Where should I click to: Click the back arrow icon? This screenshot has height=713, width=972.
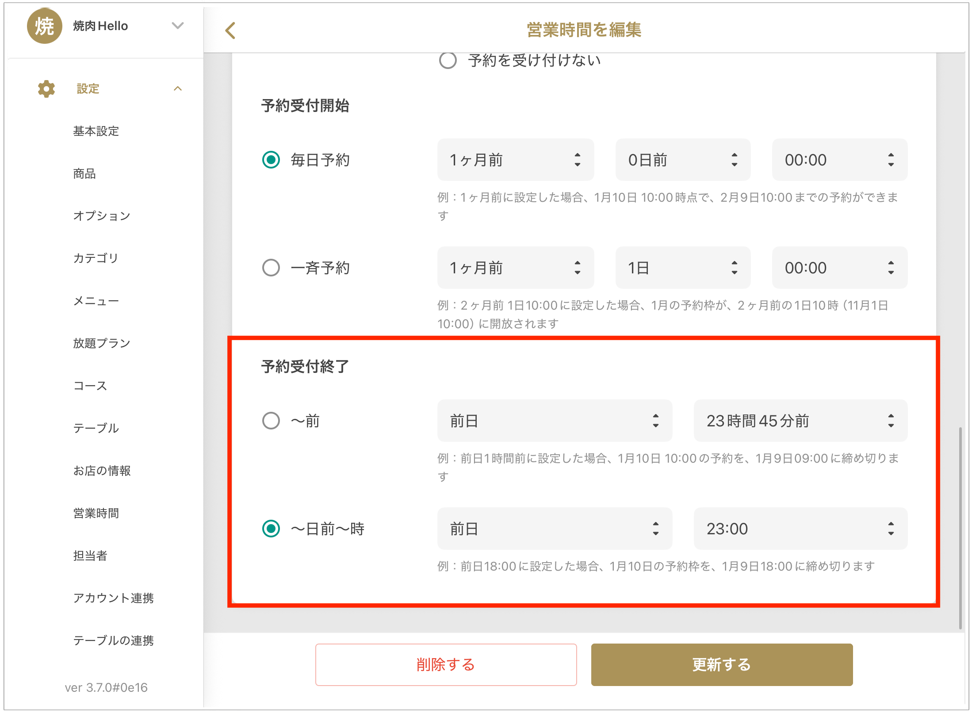[x=230, y=31]
